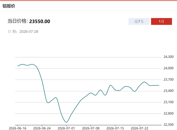Click the 22,800 y-axis label
This screenshot has width=177, height=130.
[168, 113]
